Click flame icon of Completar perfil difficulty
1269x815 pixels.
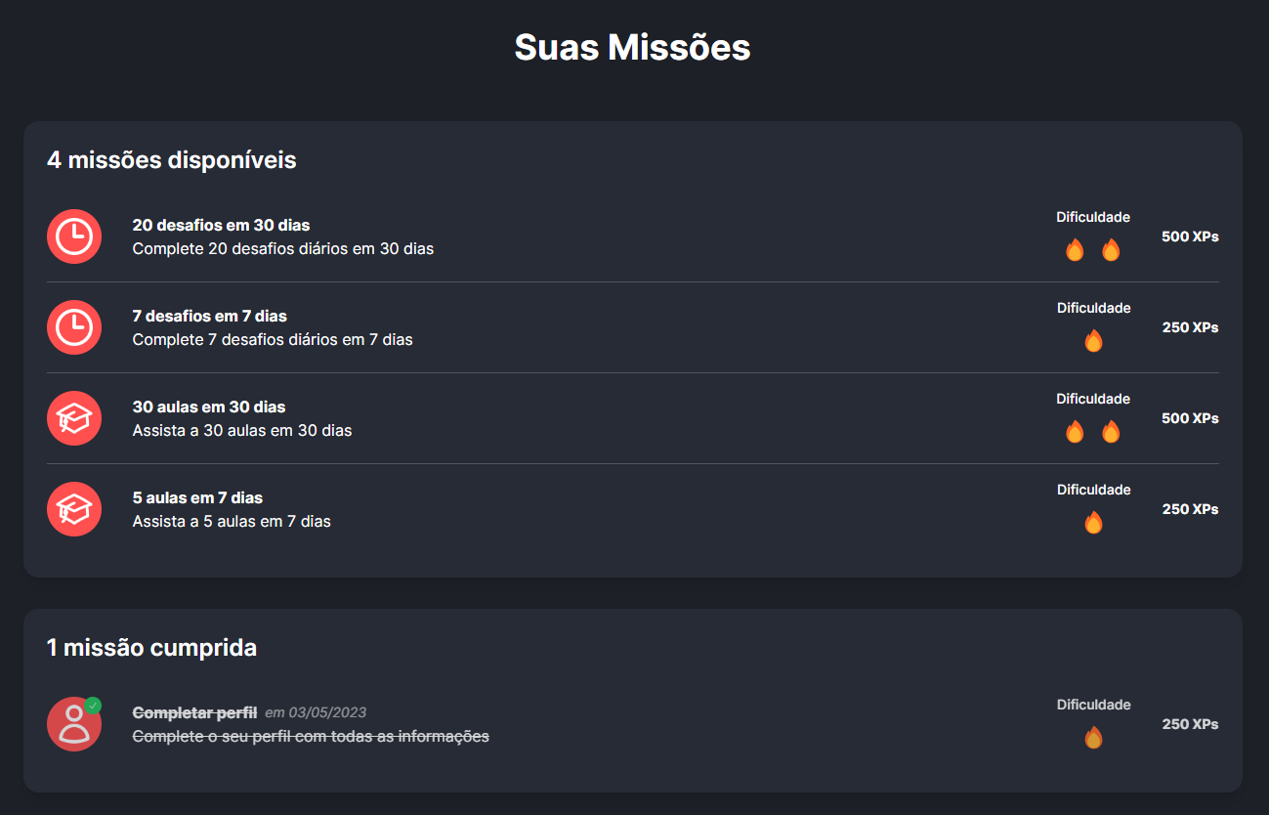pos(1093,738)
